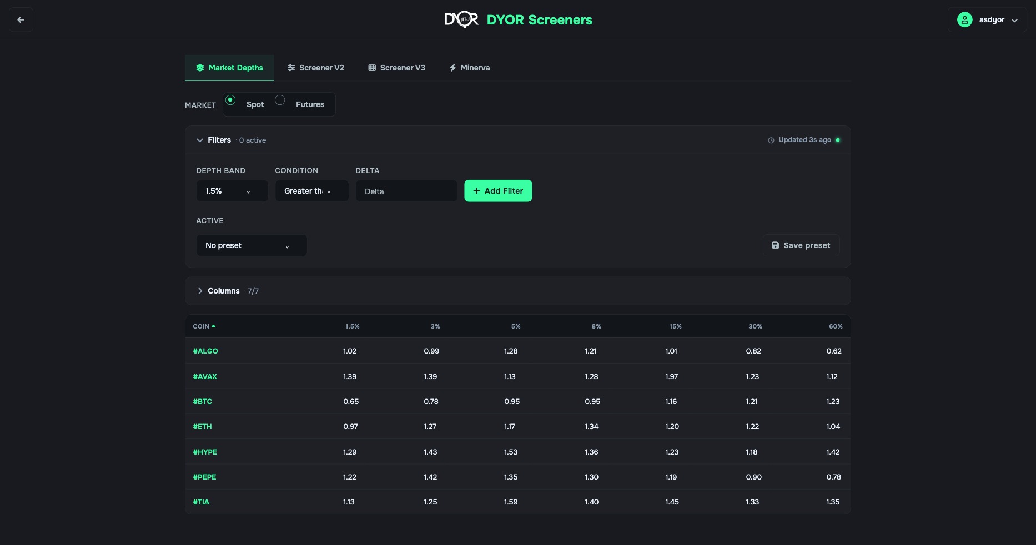Click the DYOR Screeners title

[539, 20]
